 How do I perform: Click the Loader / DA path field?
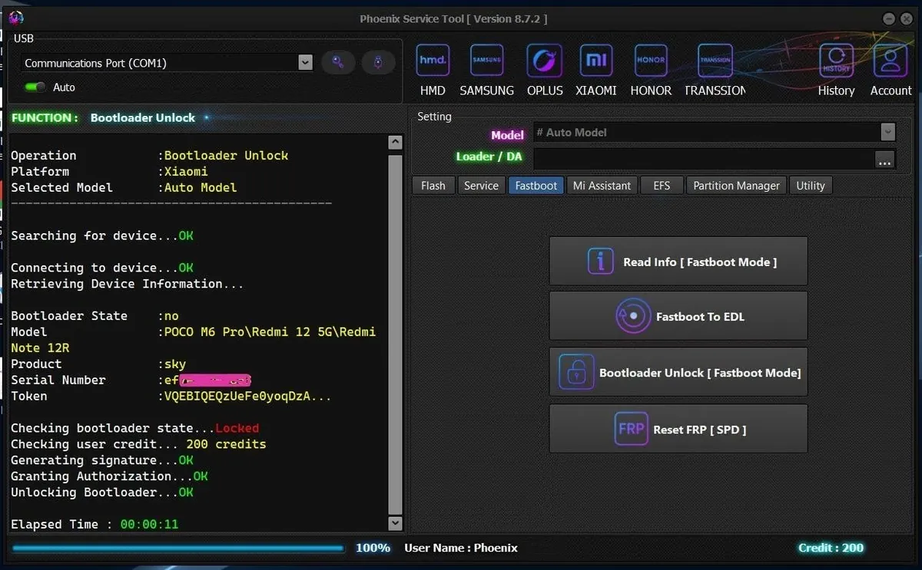point(703,159)
